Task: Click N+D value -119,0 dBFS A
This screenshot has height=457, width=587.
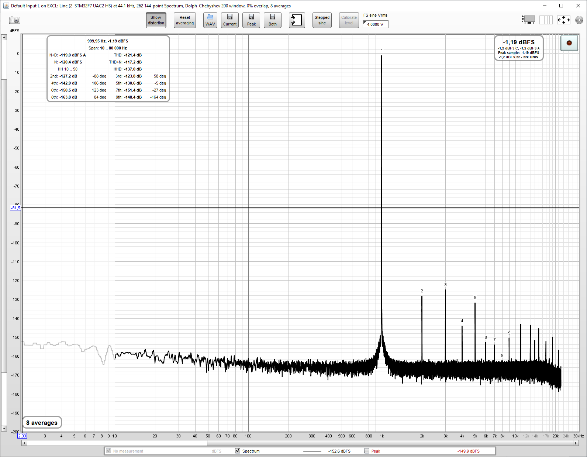Action: (73, 55)
